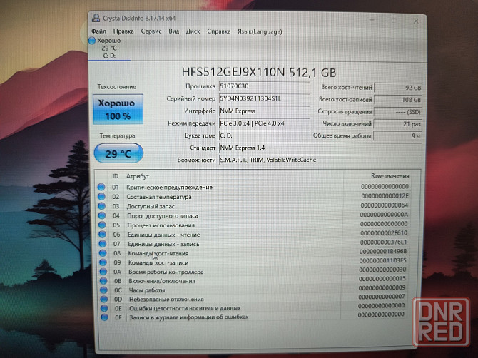Click the CrystalDiskInfo title bar app icon
The height and width of the screenshot is (358, 478).
[96, 18]
